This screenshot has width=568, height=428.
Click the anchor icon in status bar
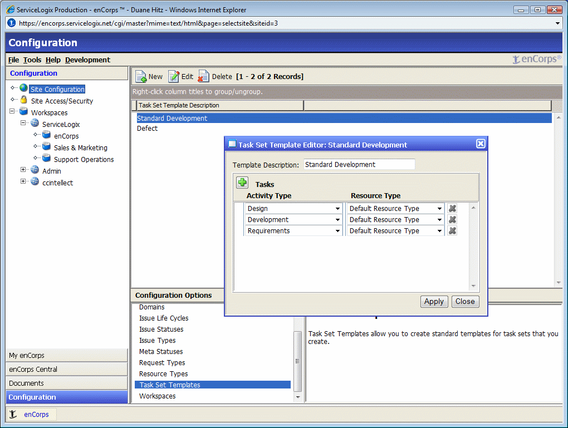click(13, 414)
